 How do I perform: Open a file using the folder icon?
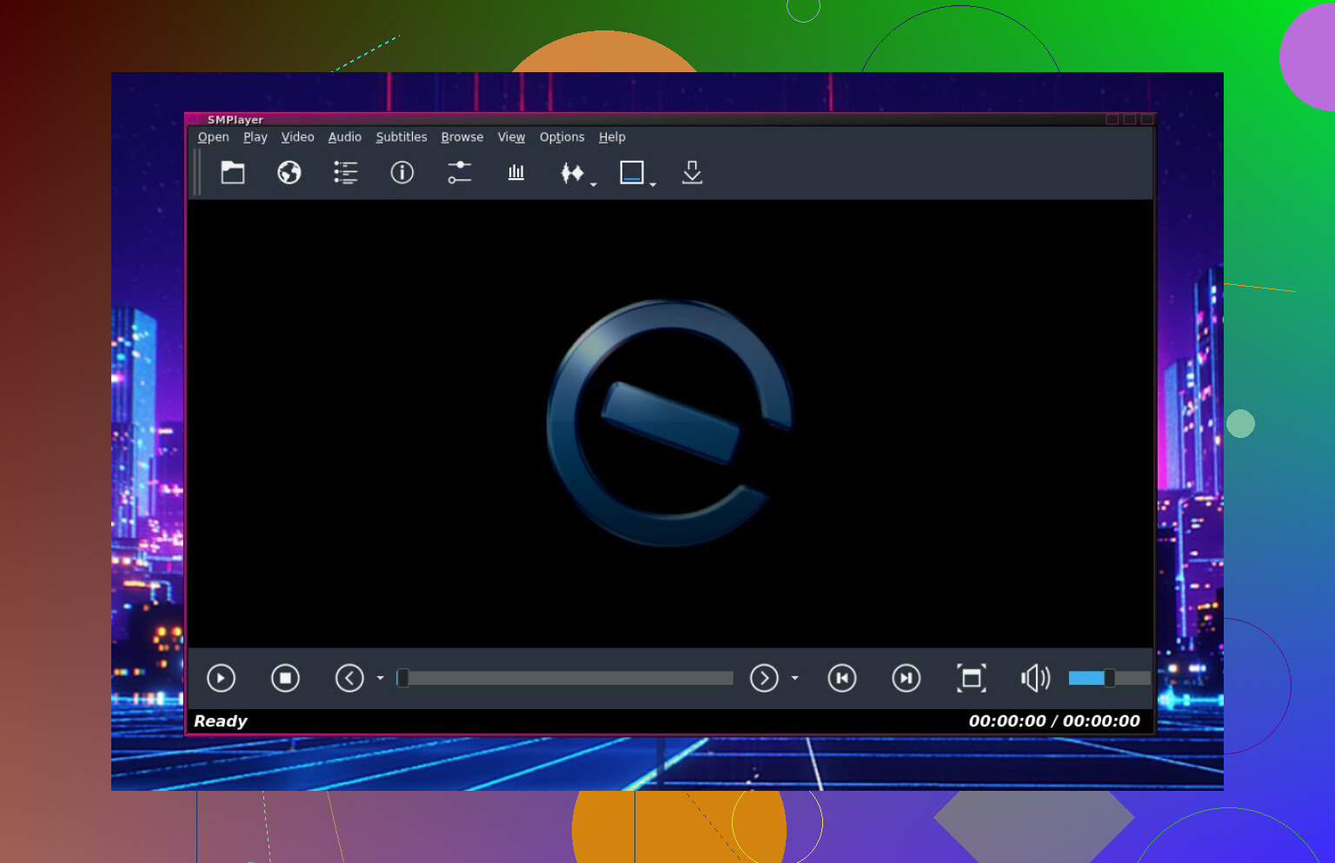(x=232, y=173)
